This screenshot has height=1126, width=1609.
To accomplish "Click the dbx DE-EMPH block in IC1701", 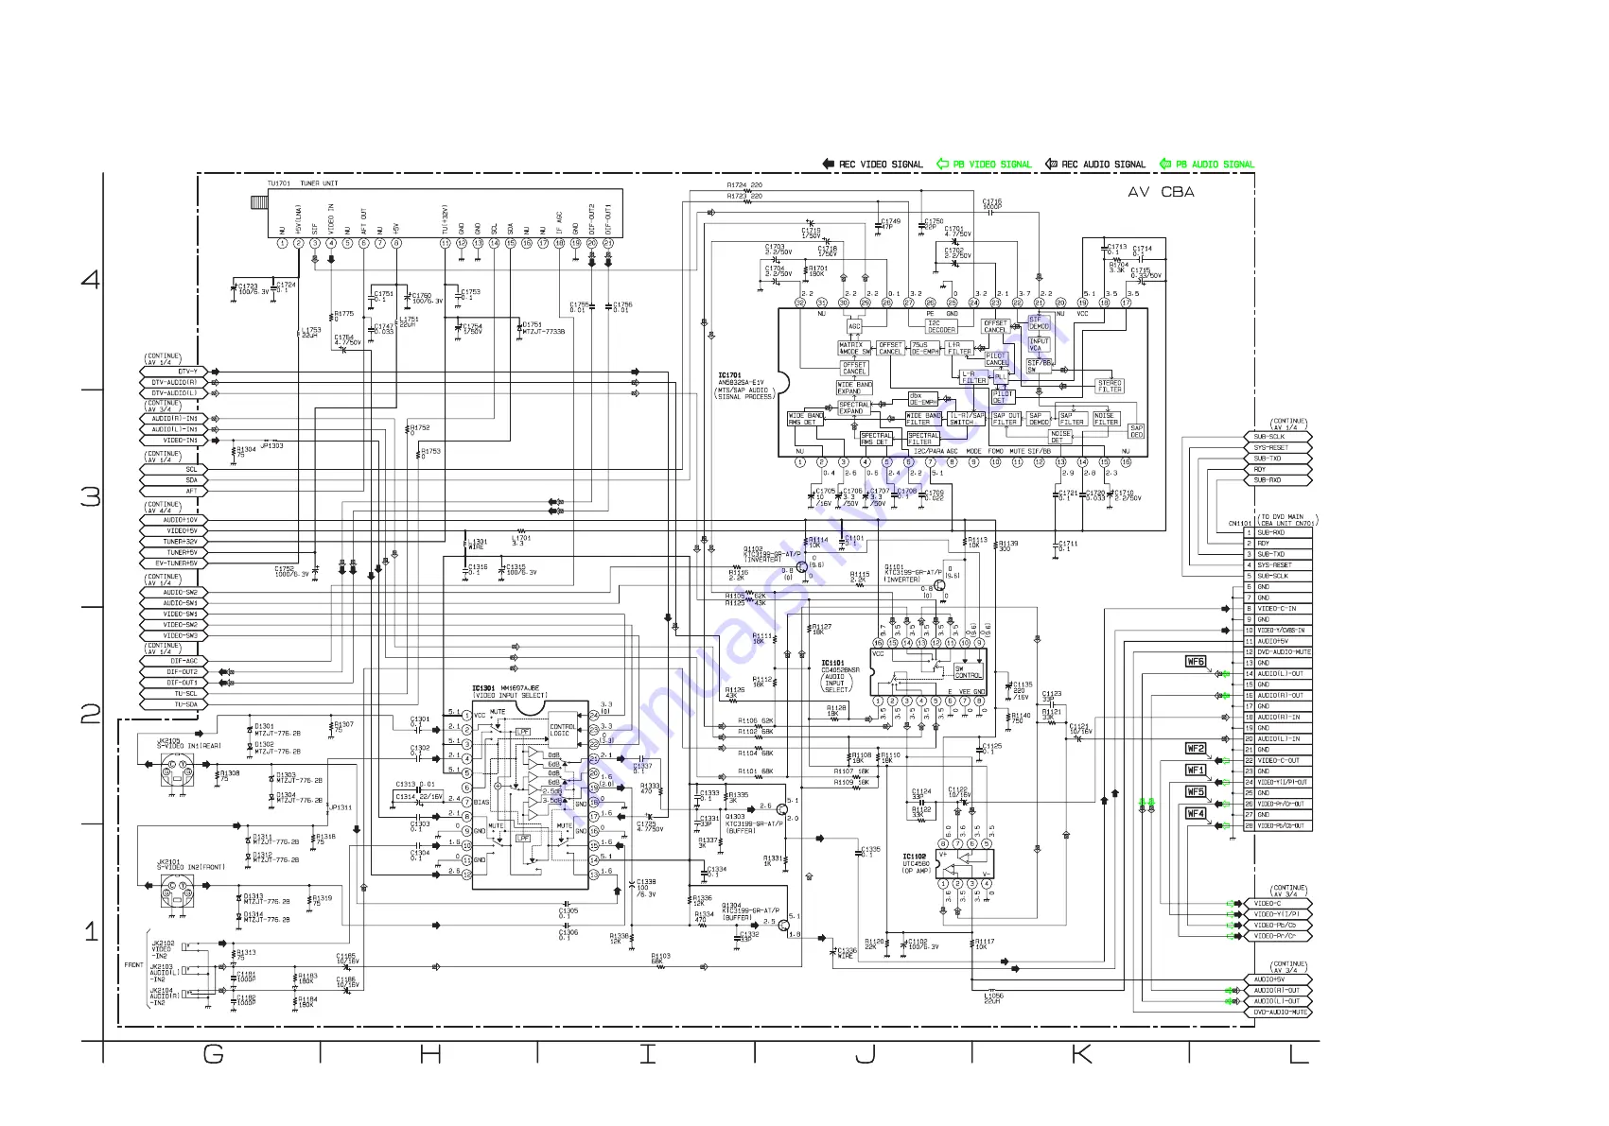I will [x=922, y=399].
